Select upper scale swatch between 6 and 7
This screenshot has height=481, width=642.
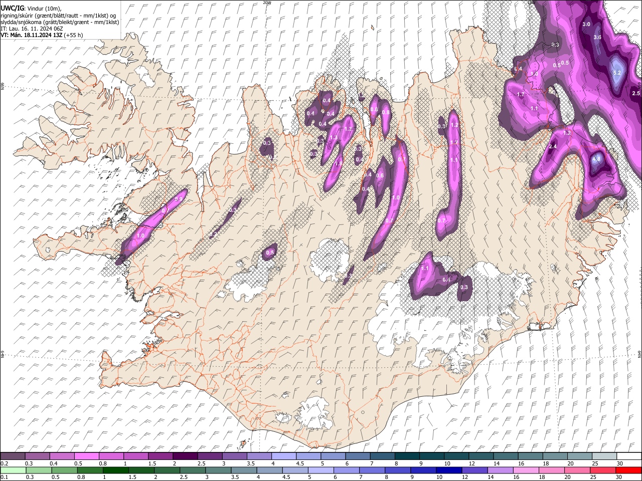(358, 456)
